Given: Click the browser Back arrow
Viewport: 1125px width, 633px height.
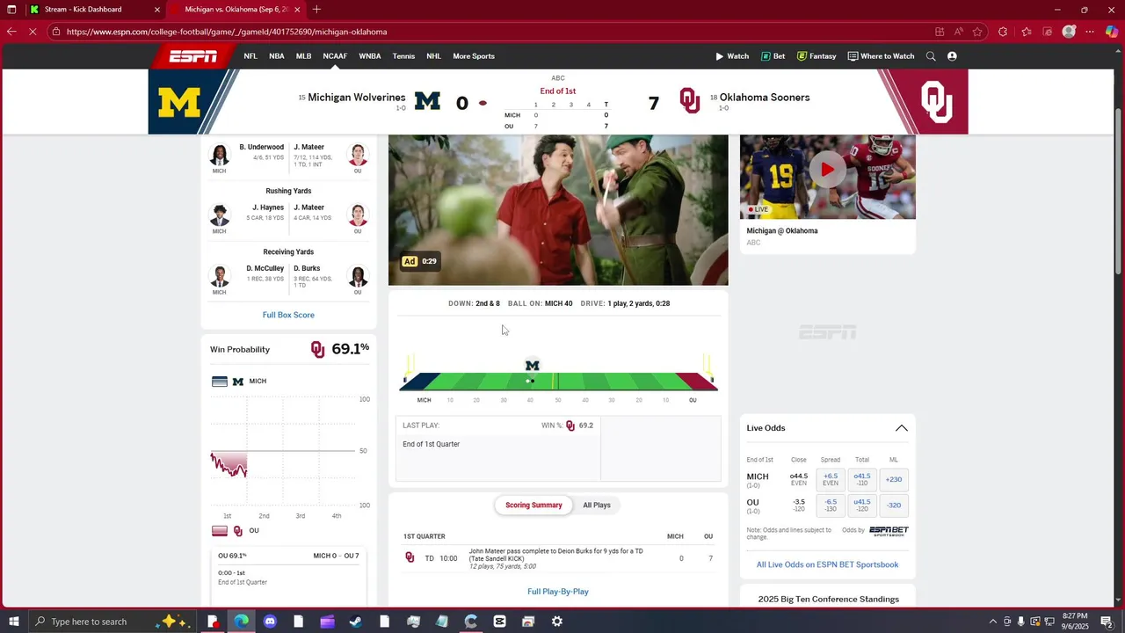Looking at the screenshot, I should [11, 32].
